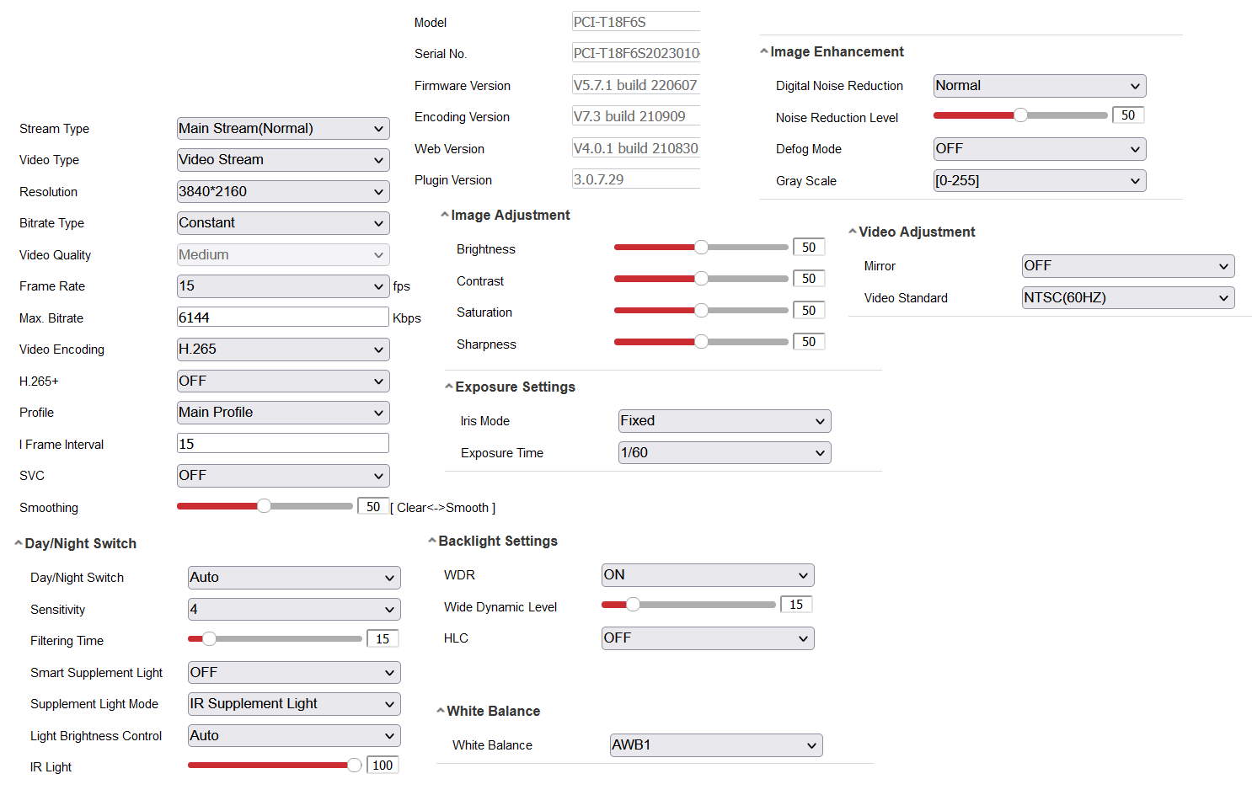Open the Mirror dropdown
The width and height of the screenshot is (1252, 795).
tap(1127, 266)
